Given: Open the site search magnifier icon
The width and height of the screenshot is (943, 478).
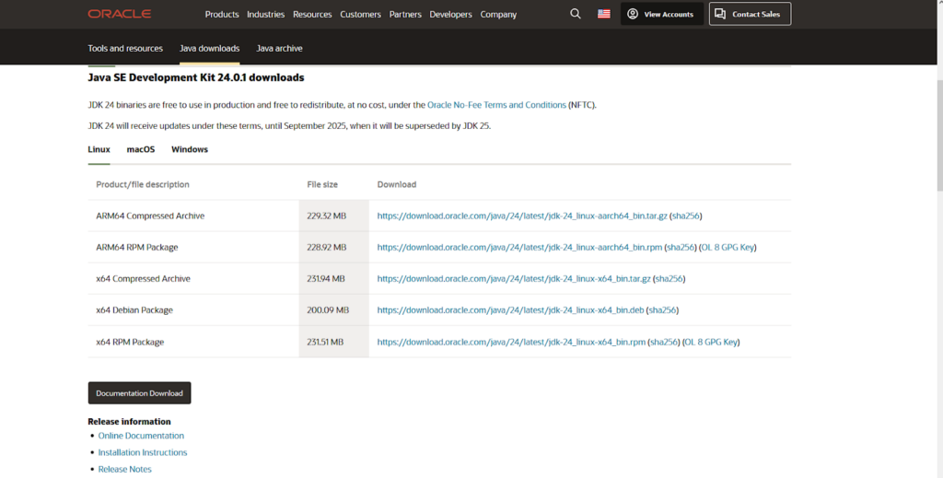Looking at the screenshot, I should pos(576,14).
